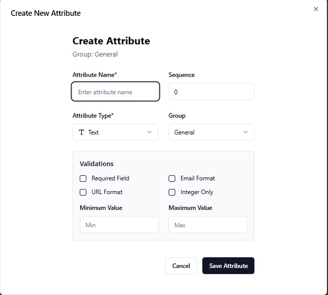Image resolution: width=328 pixels, height=295 pixels.
Task: Click the Email Format label
Action: tap(198, 178)
